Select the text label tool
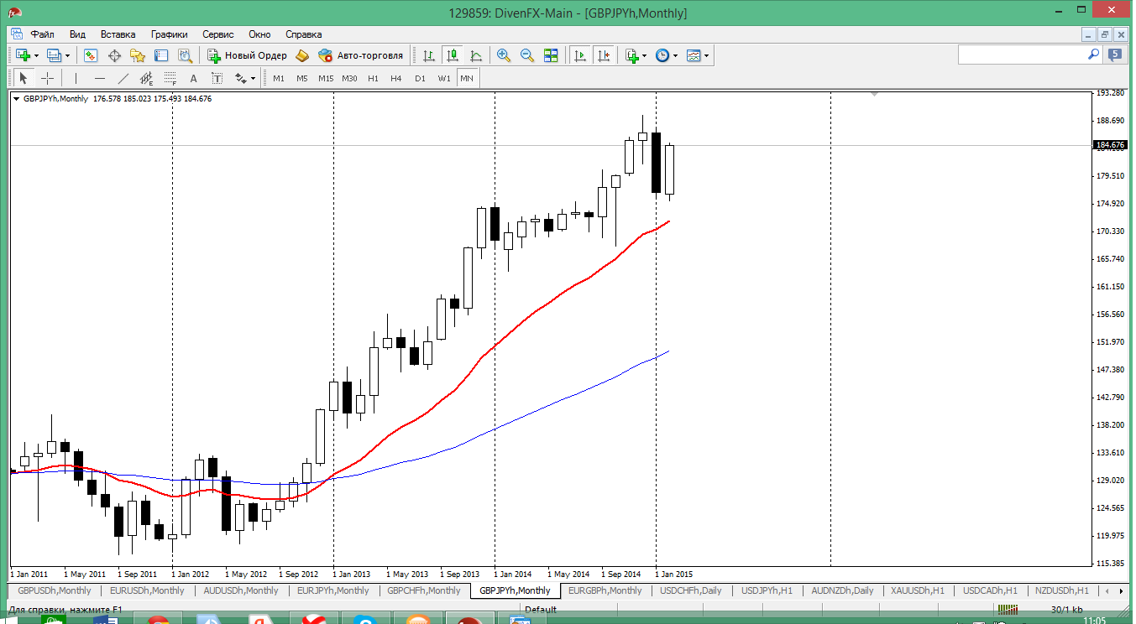1136x624 pixels. tap(217, 78)
